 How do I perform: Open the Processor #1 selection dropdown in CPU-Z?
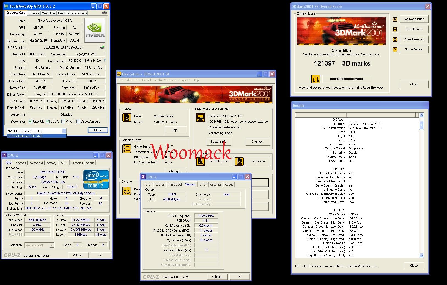(52, 245)
